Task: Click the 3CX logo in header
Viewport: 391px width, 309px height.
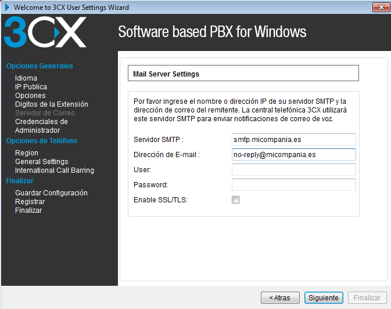Action: 45,32
